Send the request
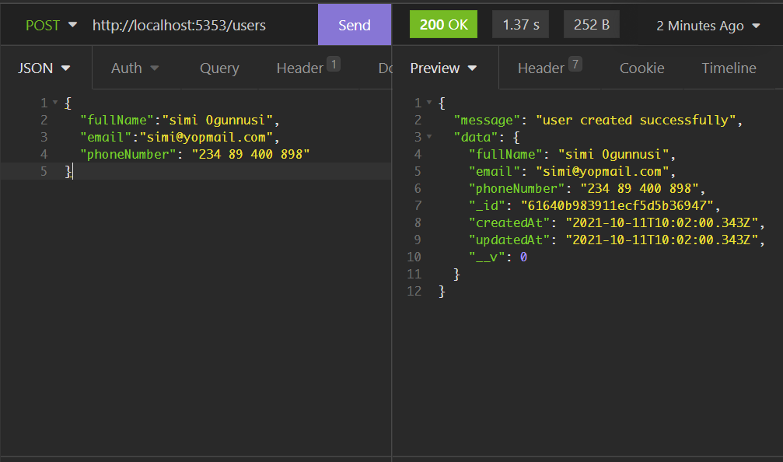Viewport: 783px width, 462px height. [x=355, y=25]
